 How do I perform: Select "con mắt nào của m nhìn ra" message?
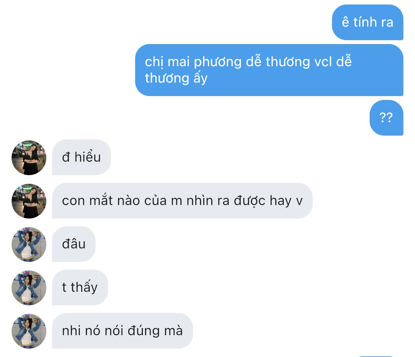pos(182,201)
